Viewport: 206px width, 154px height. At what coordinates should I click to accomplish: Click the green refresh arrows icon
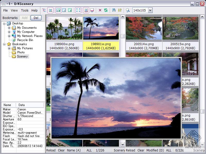point(106,10)
